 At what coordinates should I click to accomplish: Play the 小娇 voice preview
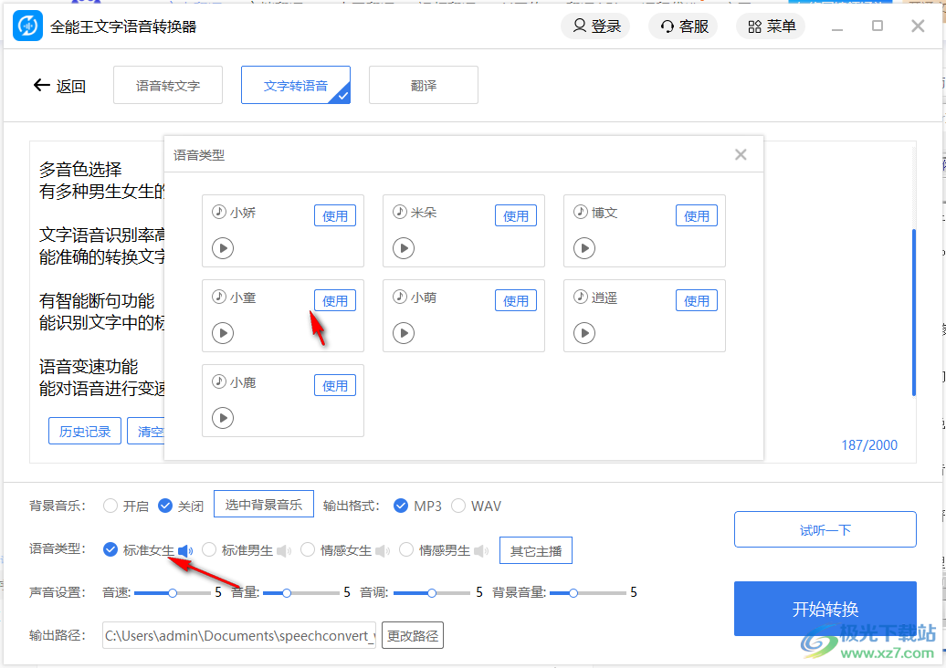[222, 247]
